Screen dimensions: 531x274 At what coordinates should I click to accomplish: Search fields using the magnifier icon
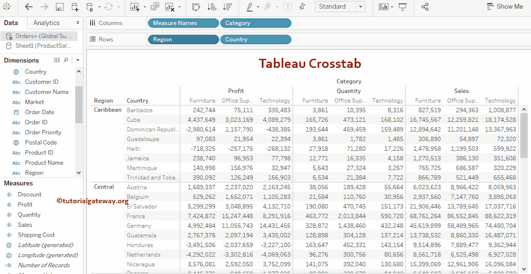point(66,60)
